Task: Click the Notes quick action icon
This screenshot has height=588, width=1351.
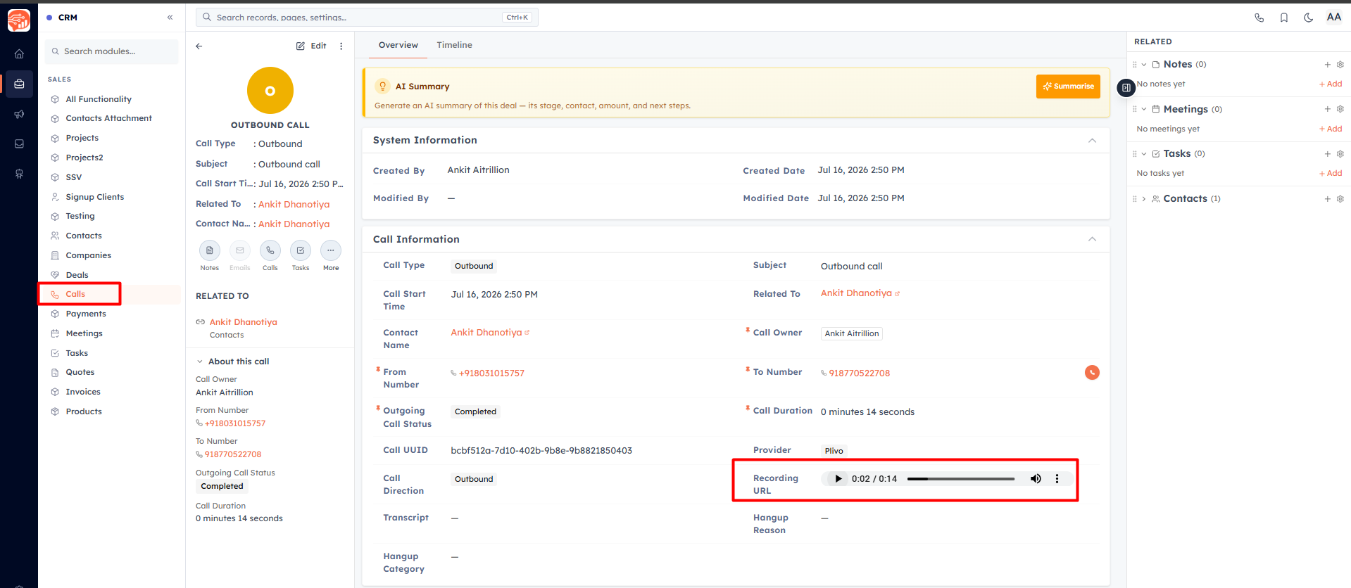Action: (x=210, y=250)
